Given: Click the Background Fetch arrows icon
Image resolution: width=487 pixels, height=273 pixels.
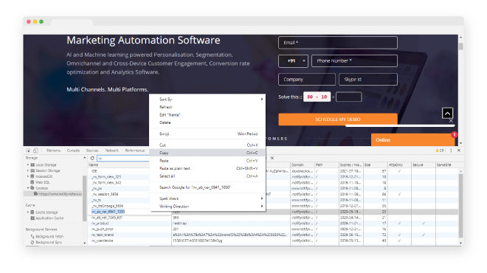Looking at the screenshot, I should 32,236.
